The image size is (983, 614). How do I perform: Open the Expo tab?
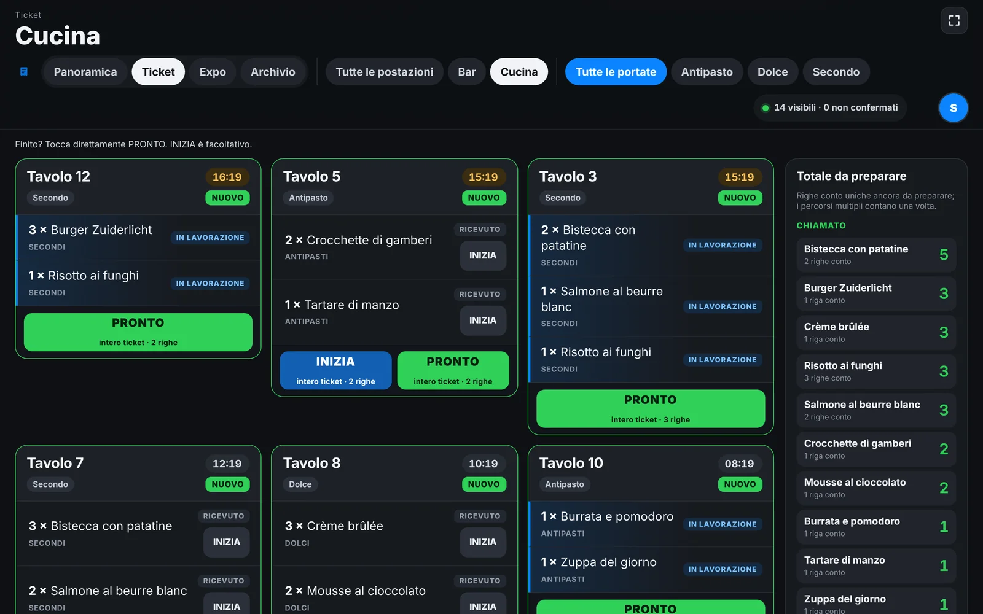[213, 72]
